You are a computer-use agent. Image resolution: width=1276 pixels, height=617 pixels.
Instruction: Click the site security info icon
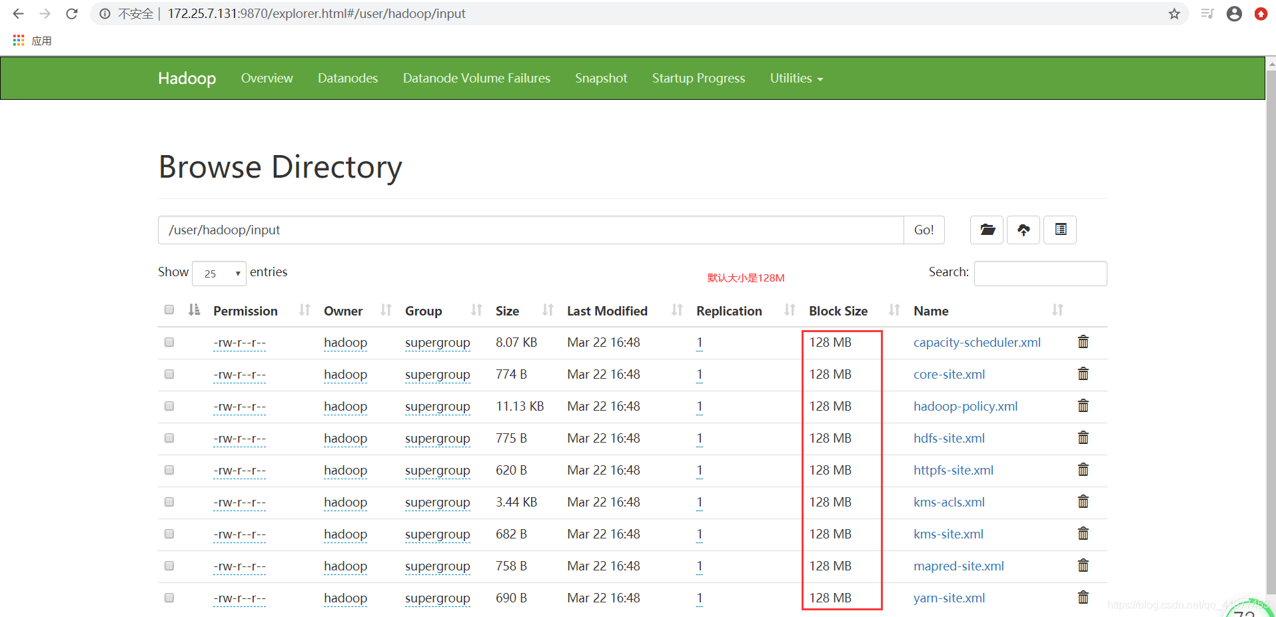point(105,13)
